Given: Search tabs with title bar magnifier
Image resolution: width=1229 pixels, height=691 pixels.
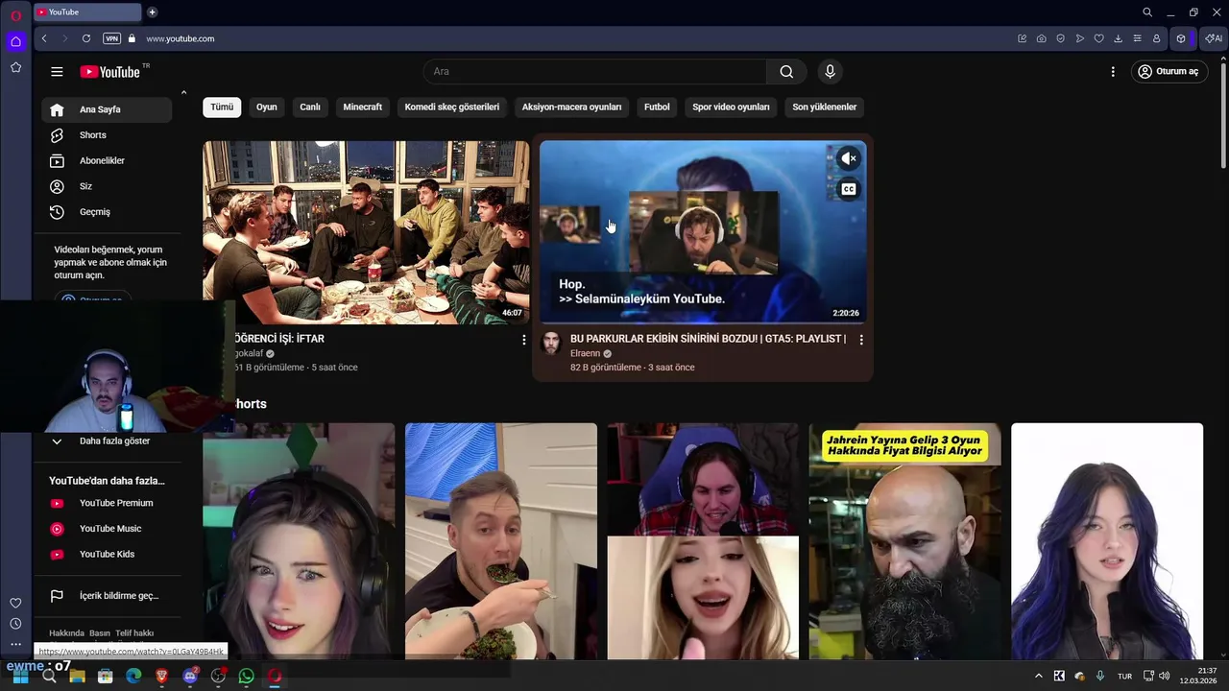Looking at the screenshot, I should coord(1147,12).
